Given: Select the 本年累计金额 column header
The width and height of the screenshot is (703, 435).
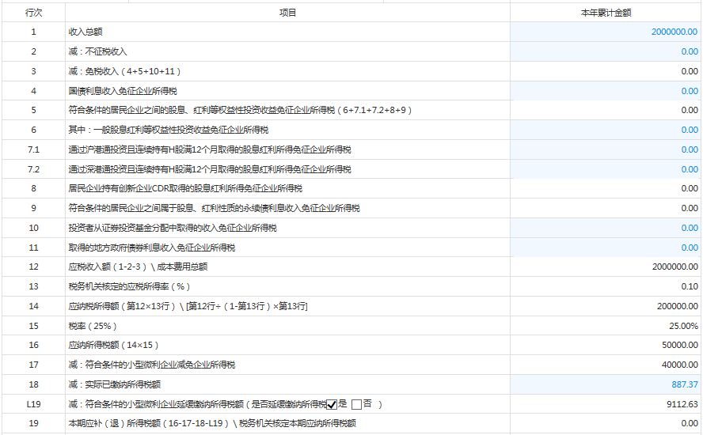Looking at the screenshot, I should [x=606, y=13].
